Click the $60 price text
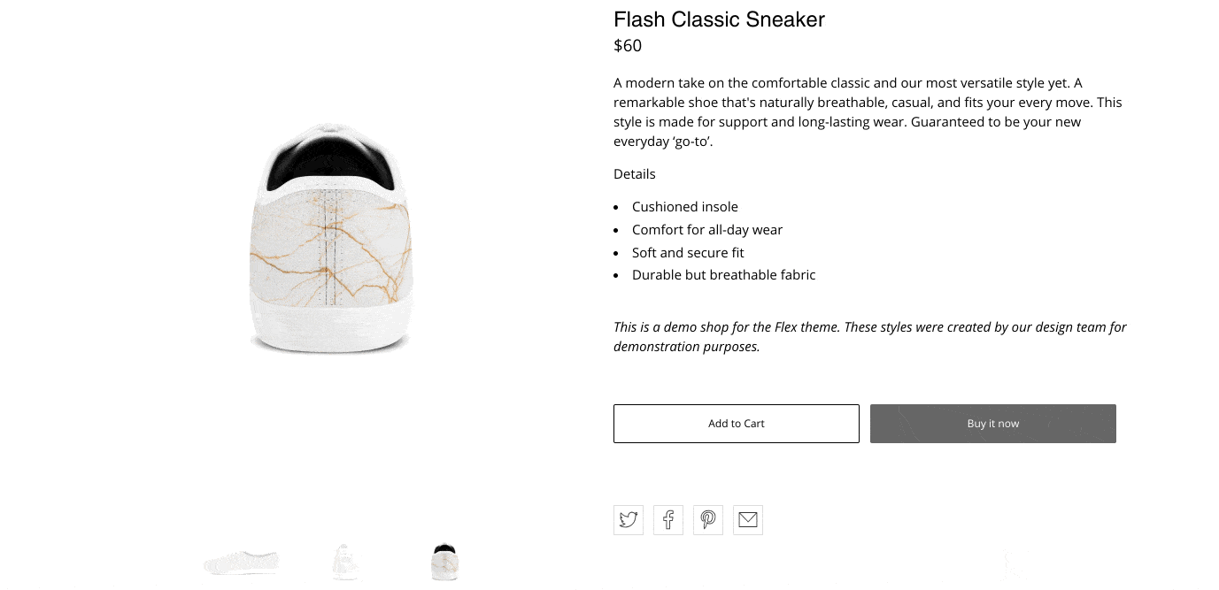The width and height of the screenshot is (1219, 590). click(x=628, y=46)
